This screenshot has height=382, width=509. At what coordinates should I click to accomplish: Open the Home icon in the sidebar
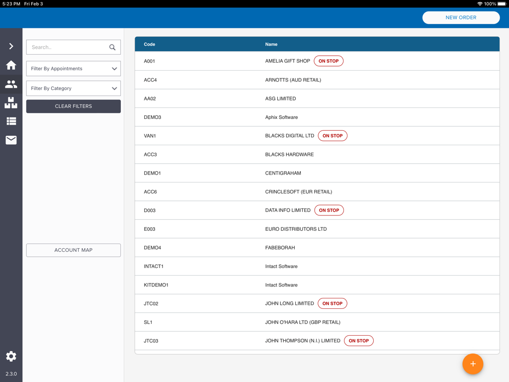click(x=11, y=65)
